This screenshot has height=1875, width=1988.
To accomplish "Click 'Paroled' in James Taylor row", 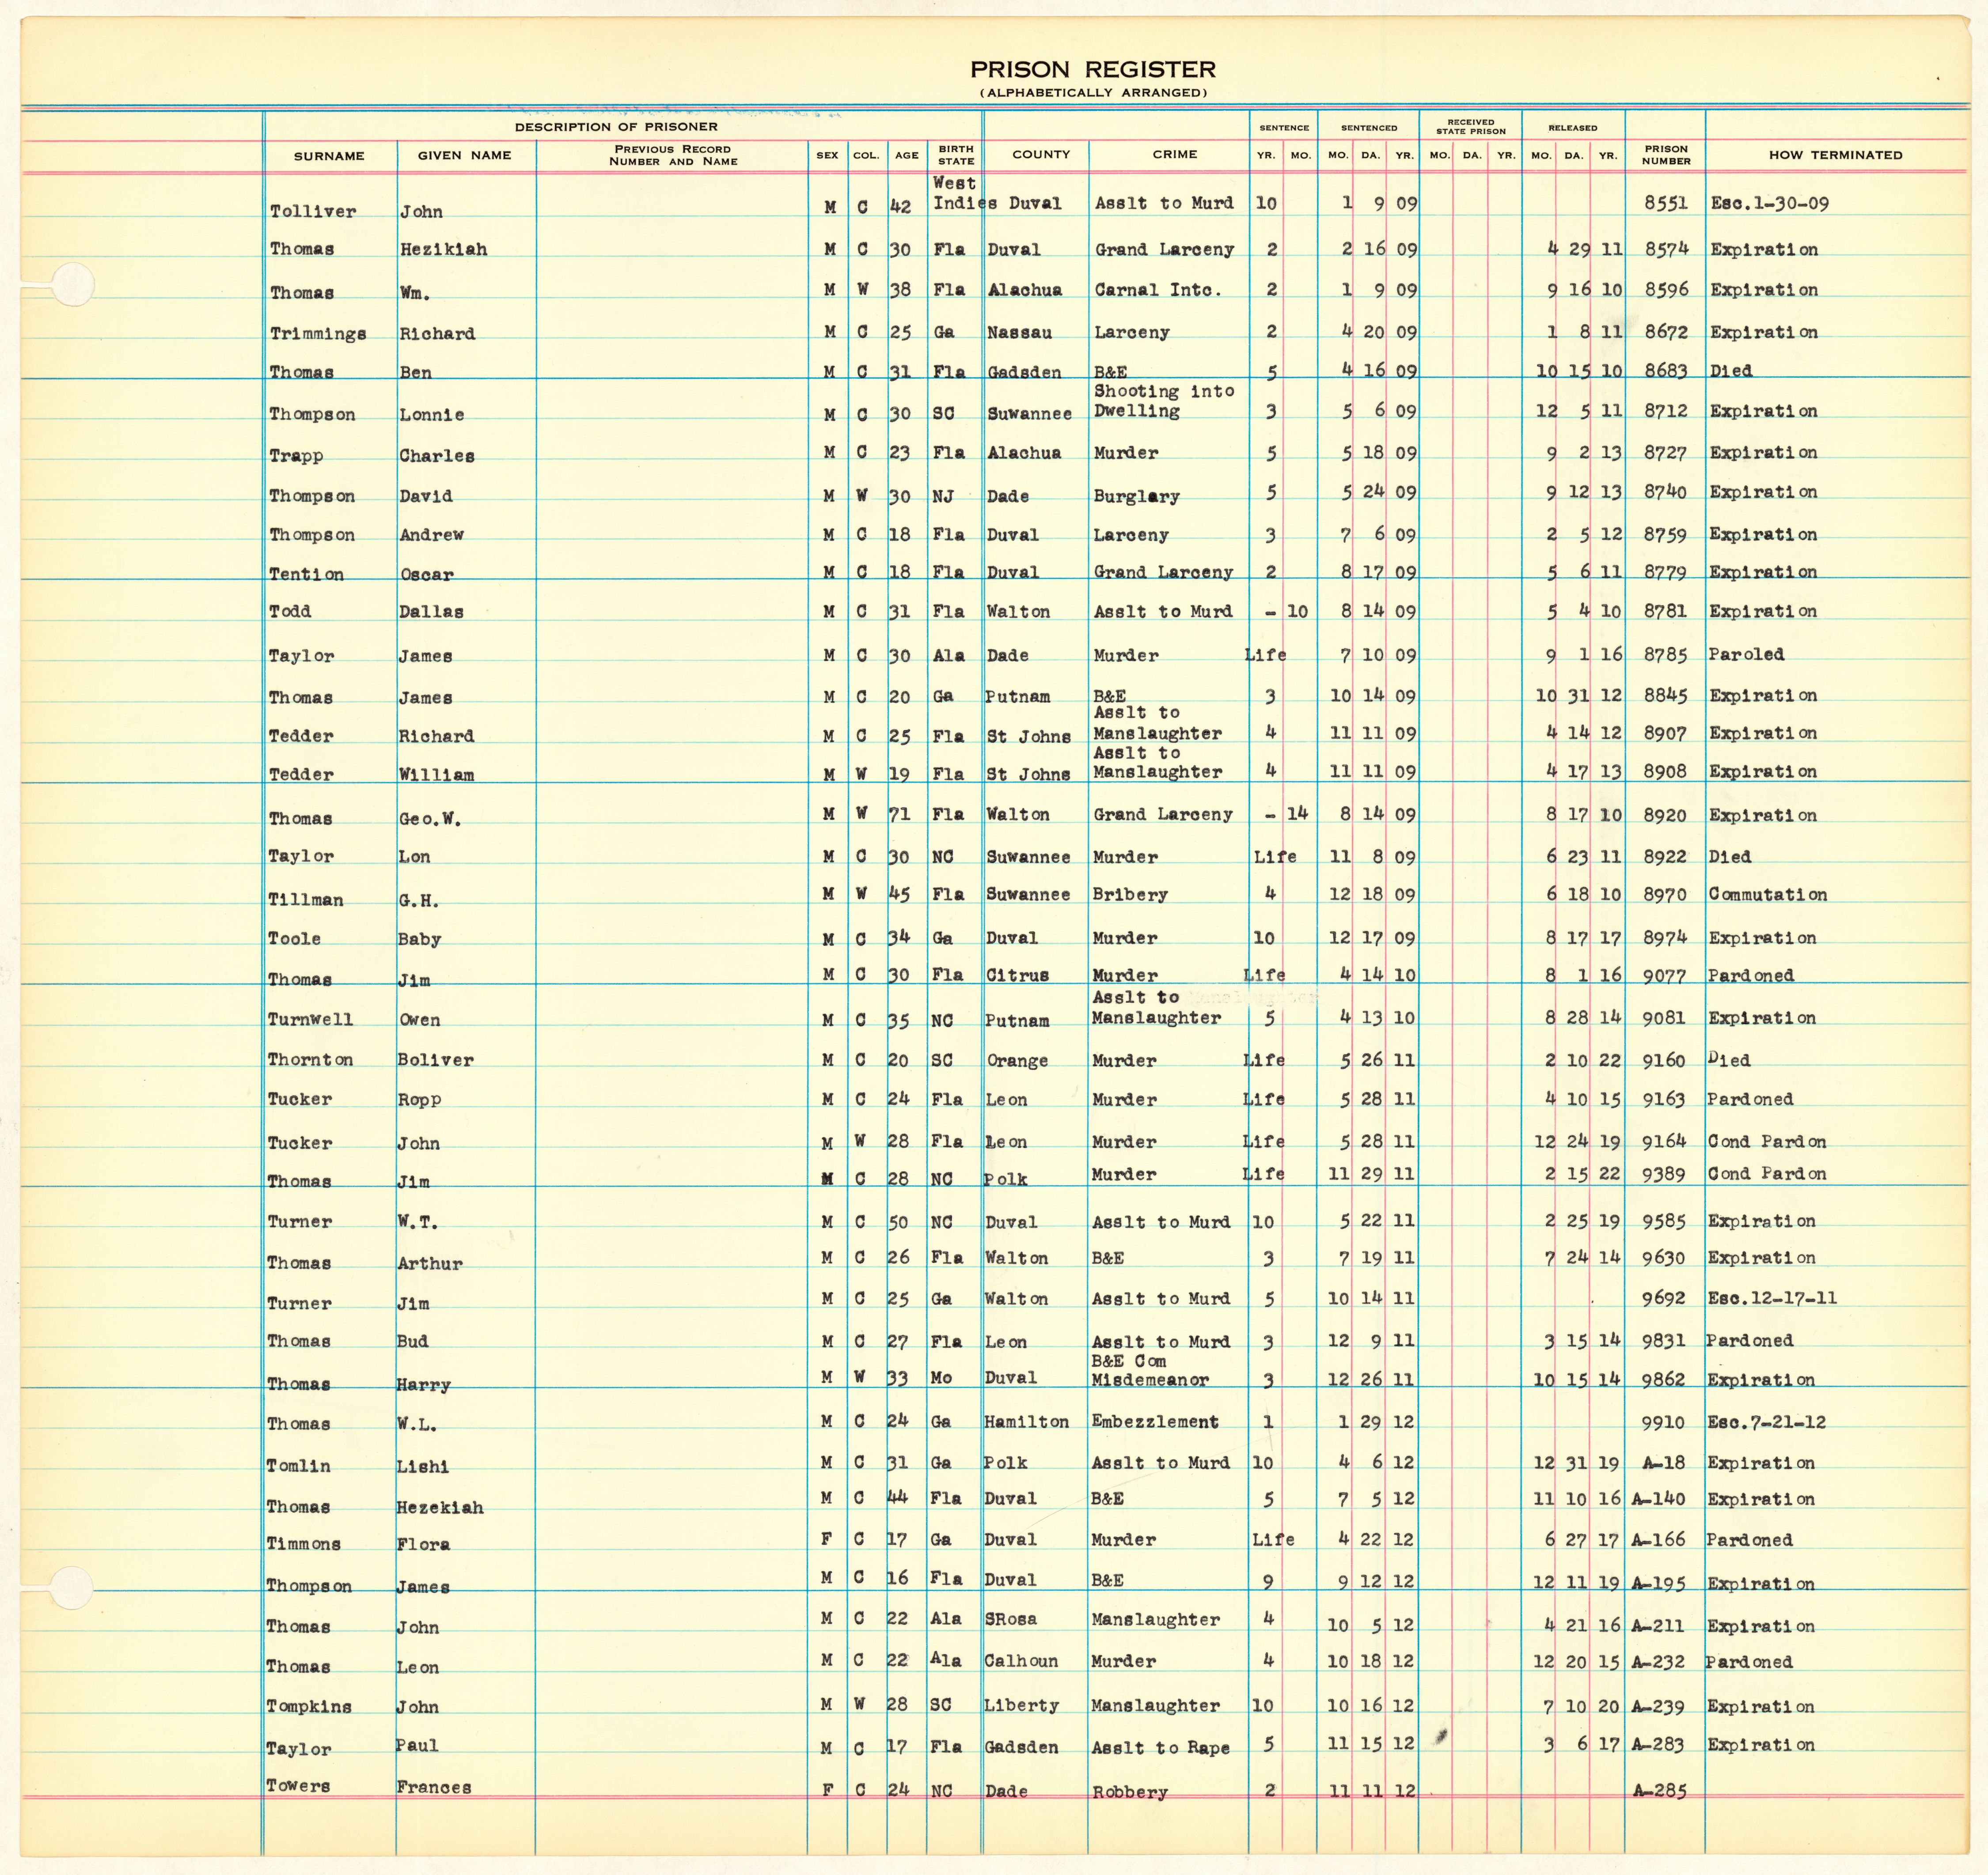I will pos(1746,654).
